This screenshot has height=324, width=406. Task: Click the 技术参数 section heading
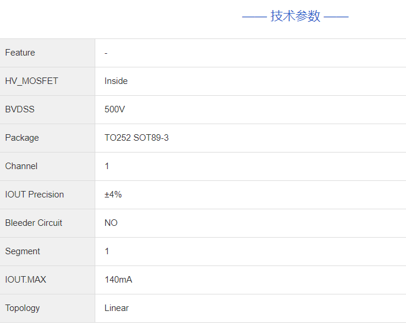[x=295, y=17]
